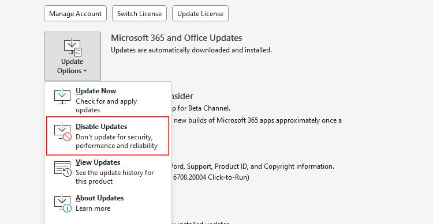Click the Disable Updates prohibited icon
This screenshot has height=224, width=433.
tap(63, 132)
